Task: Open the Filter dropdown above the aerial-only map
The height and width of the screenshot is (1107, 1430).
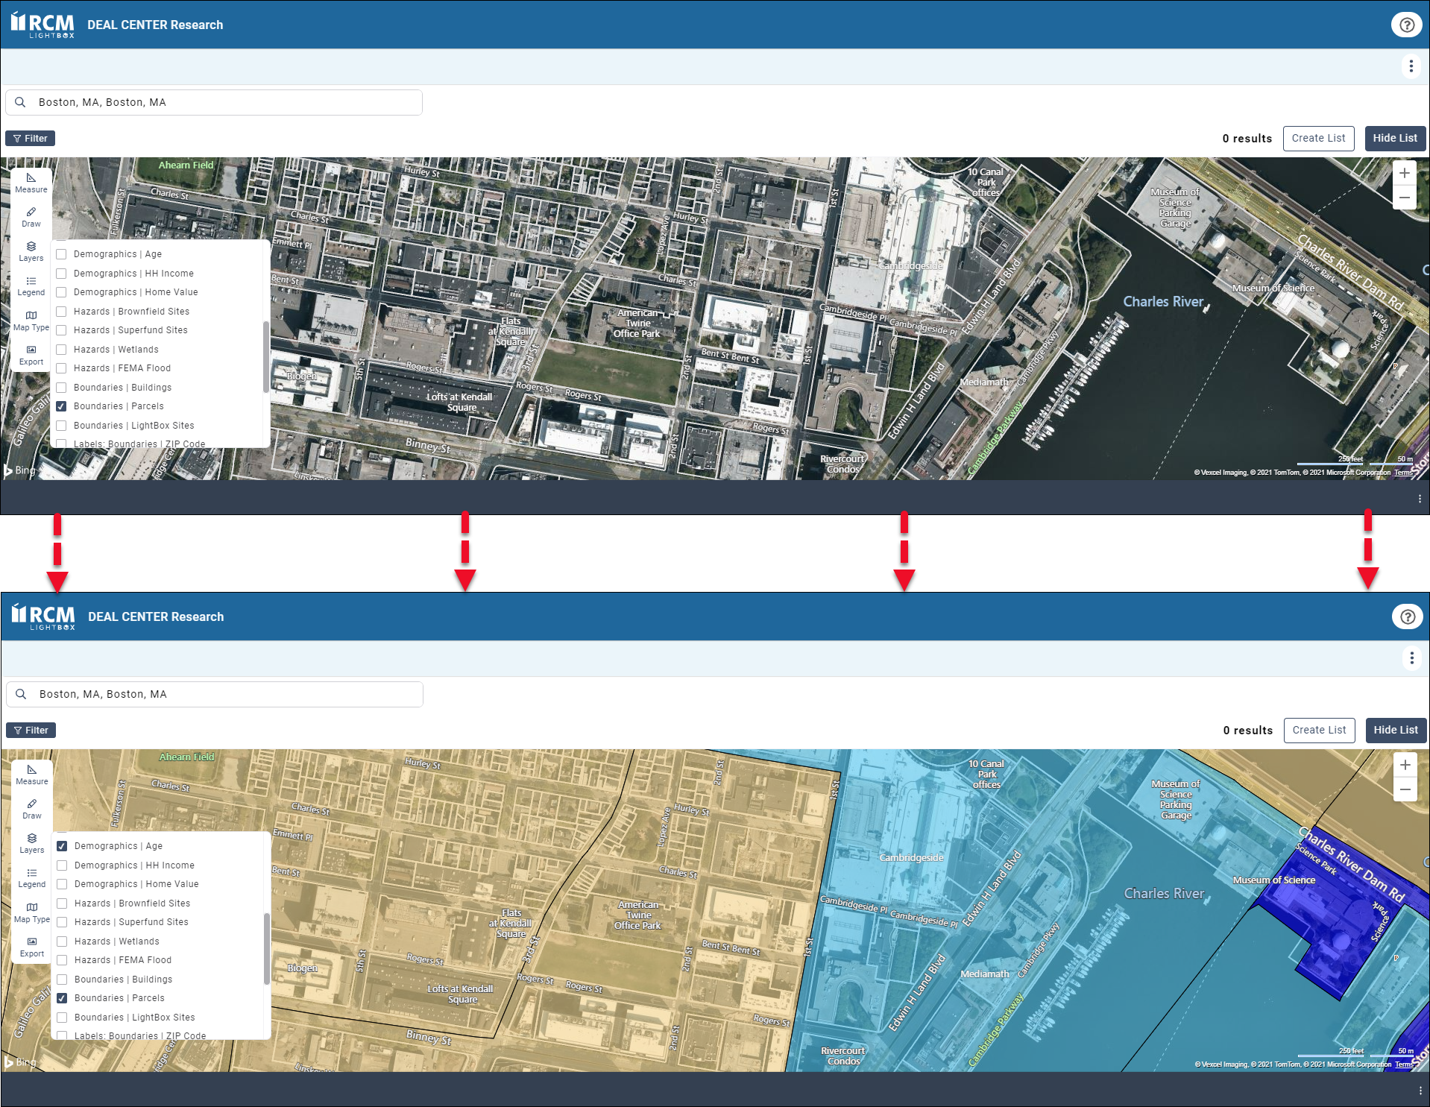Action: pyautogui.click(x=31, y=139)
